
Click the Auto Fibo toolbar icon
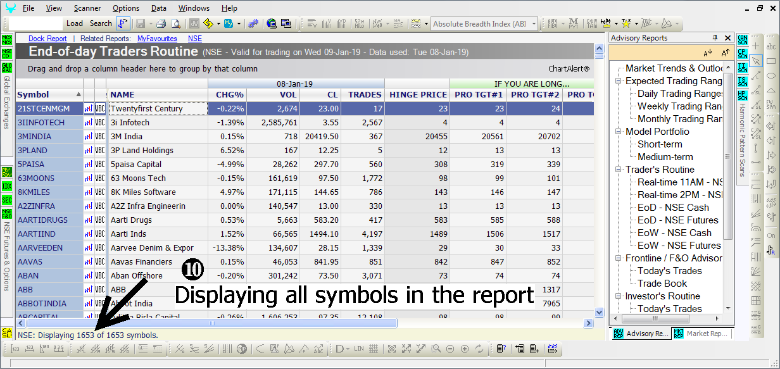552,23
